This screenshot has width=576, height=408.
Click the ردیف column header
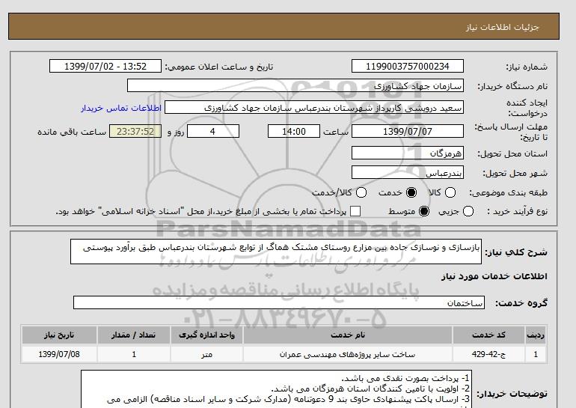(535, 335)
